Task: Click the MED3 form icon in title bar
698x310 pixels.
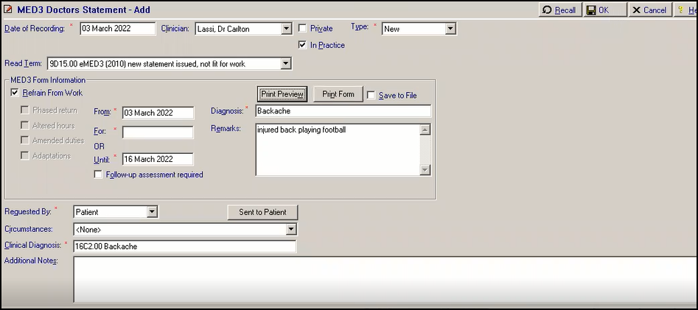Action: pyautogui.click(x=8, y=10)
